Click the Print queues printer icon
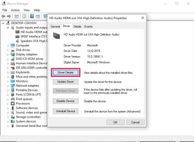 click(13, 99)
